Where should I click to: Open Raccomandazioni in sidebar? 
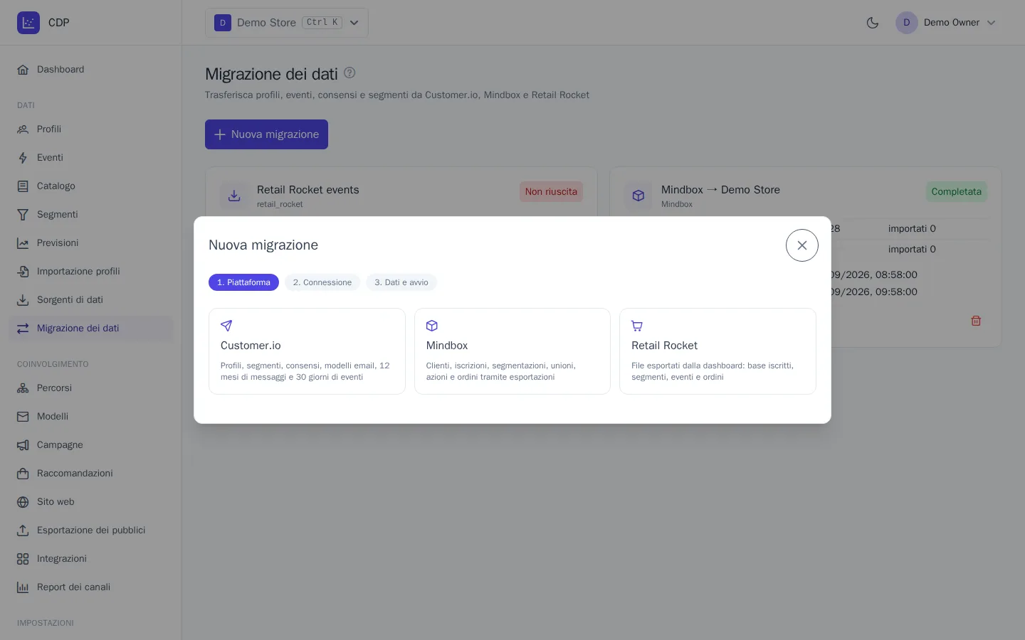coord(91,474)
